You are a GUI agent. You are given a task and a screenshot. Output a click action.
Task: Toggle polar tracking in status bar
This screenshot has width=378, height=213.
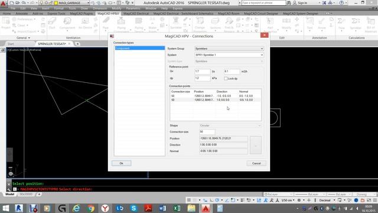tap(217, 200)
